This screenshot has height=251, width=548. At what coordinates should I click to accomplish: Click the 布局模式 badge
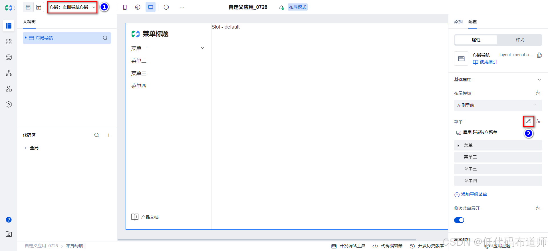[297, 7]
